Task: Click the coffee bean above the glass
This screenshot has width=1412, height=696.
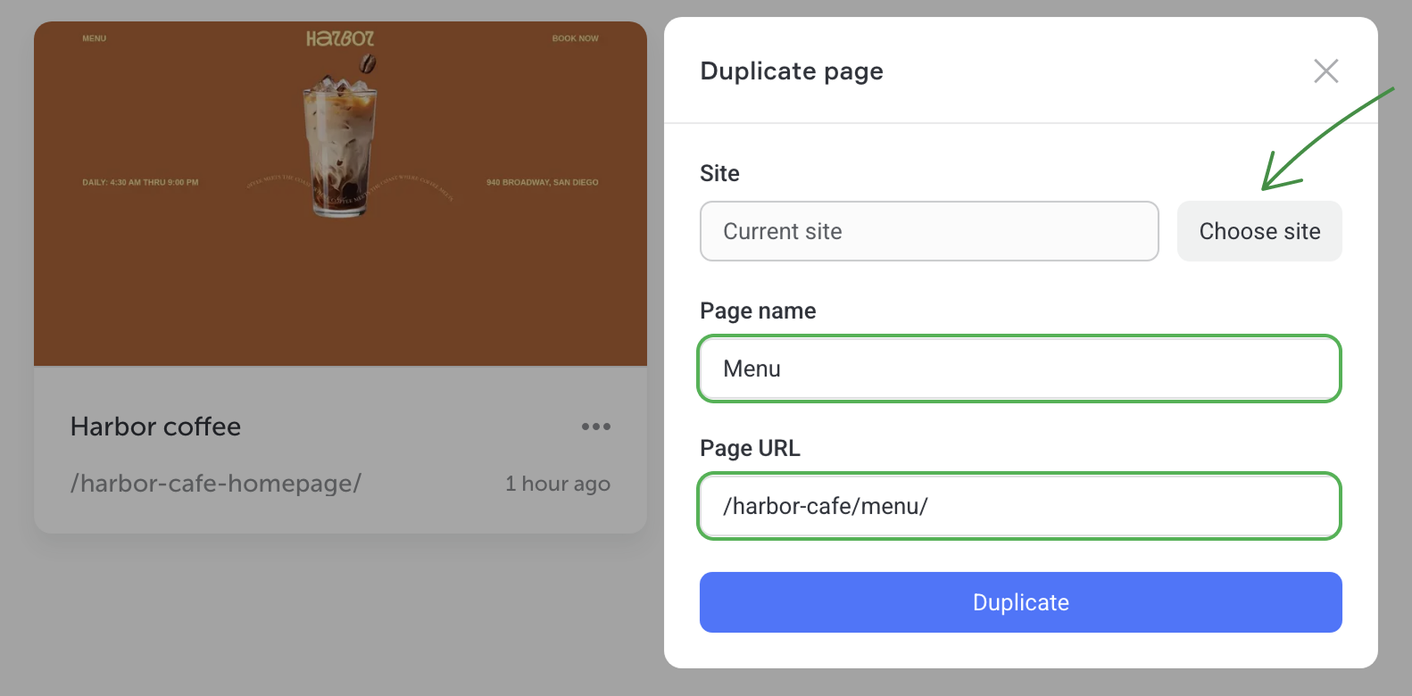Action: point(367,63)
